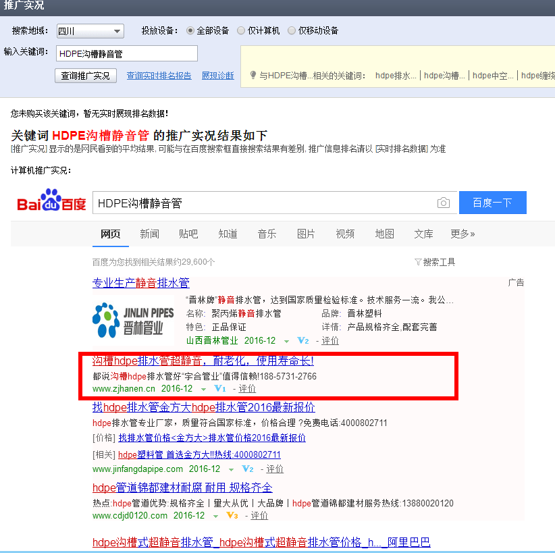Image resolution: width=555 pixels, height=553 pixels.
Task: Click 评价 beside www.cdjd0120.com
Action: [x=259, y=515]
